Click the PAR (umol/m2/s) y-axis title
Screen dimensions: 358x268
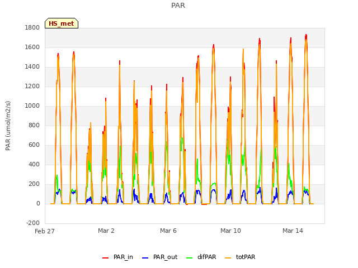pos(8,126)
